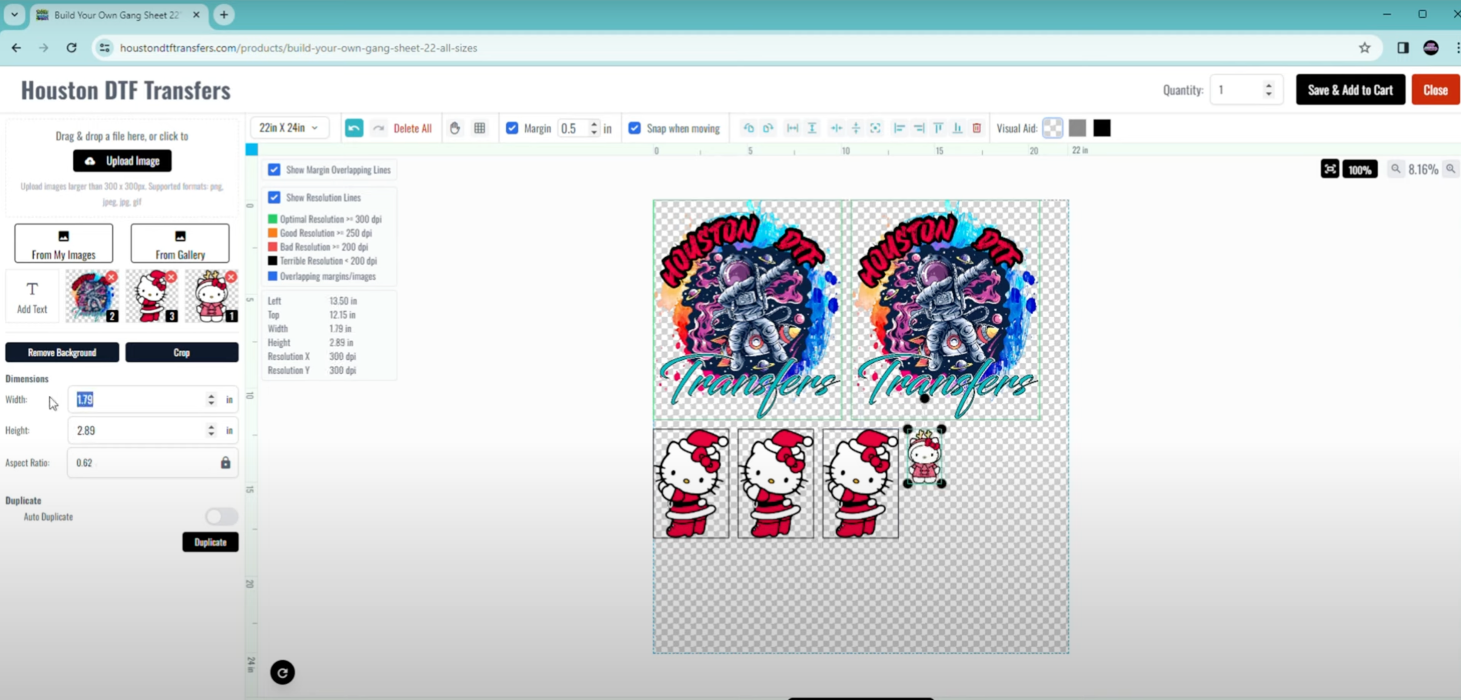Click the round refresh button at canvas bottom
1461x700 pixels.
(x=283, y=673)
